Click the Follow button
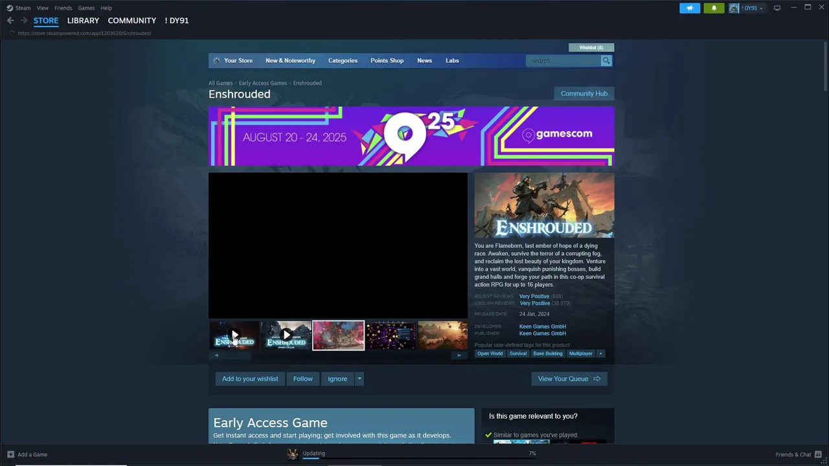 [302, 379]
